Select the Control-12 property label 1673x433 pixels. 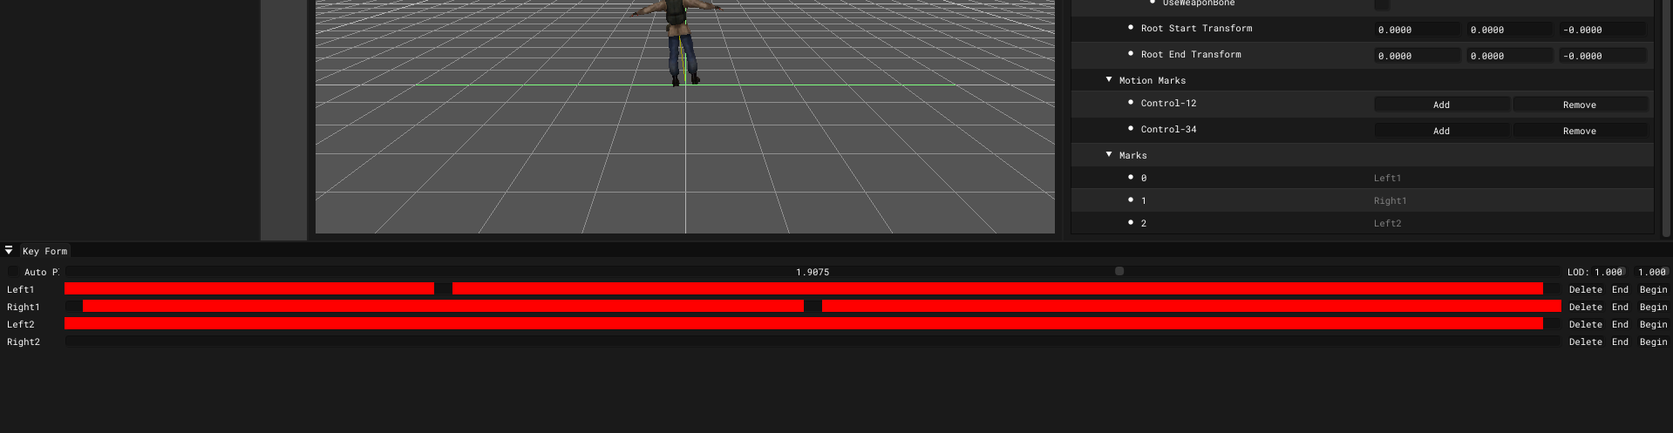tap(1168, 103)
